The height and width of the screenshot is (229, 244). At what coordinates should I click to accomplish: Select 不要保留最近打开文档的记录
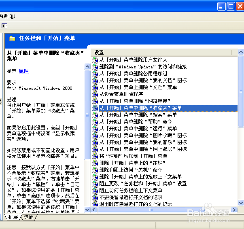click(131, 197)
